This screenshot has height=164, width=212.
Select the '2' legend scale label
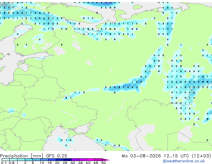point(25,163)
